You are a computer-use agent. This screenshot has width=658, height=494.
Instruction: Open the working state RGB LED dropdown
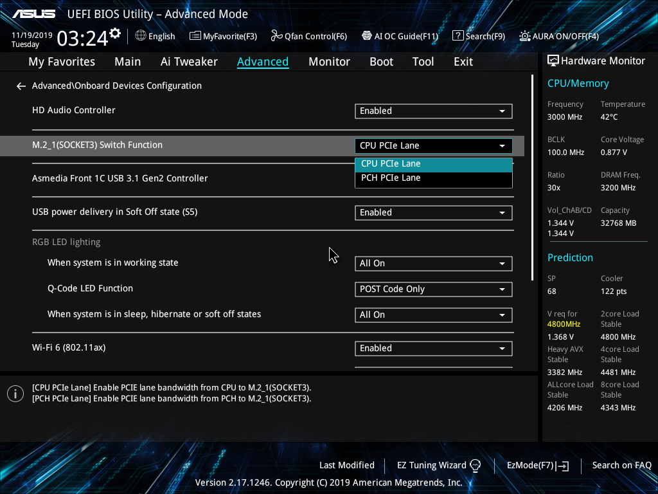click(x=434, y=263)
